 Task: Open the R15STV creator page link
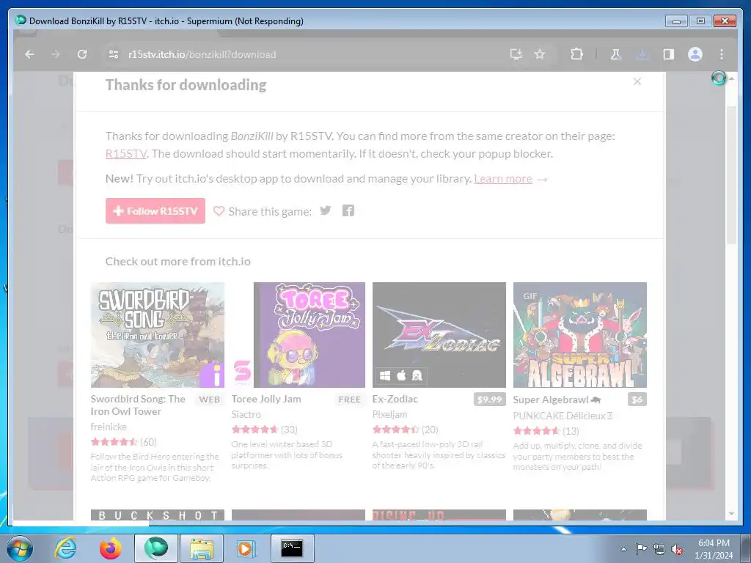(x=126, y=154)
